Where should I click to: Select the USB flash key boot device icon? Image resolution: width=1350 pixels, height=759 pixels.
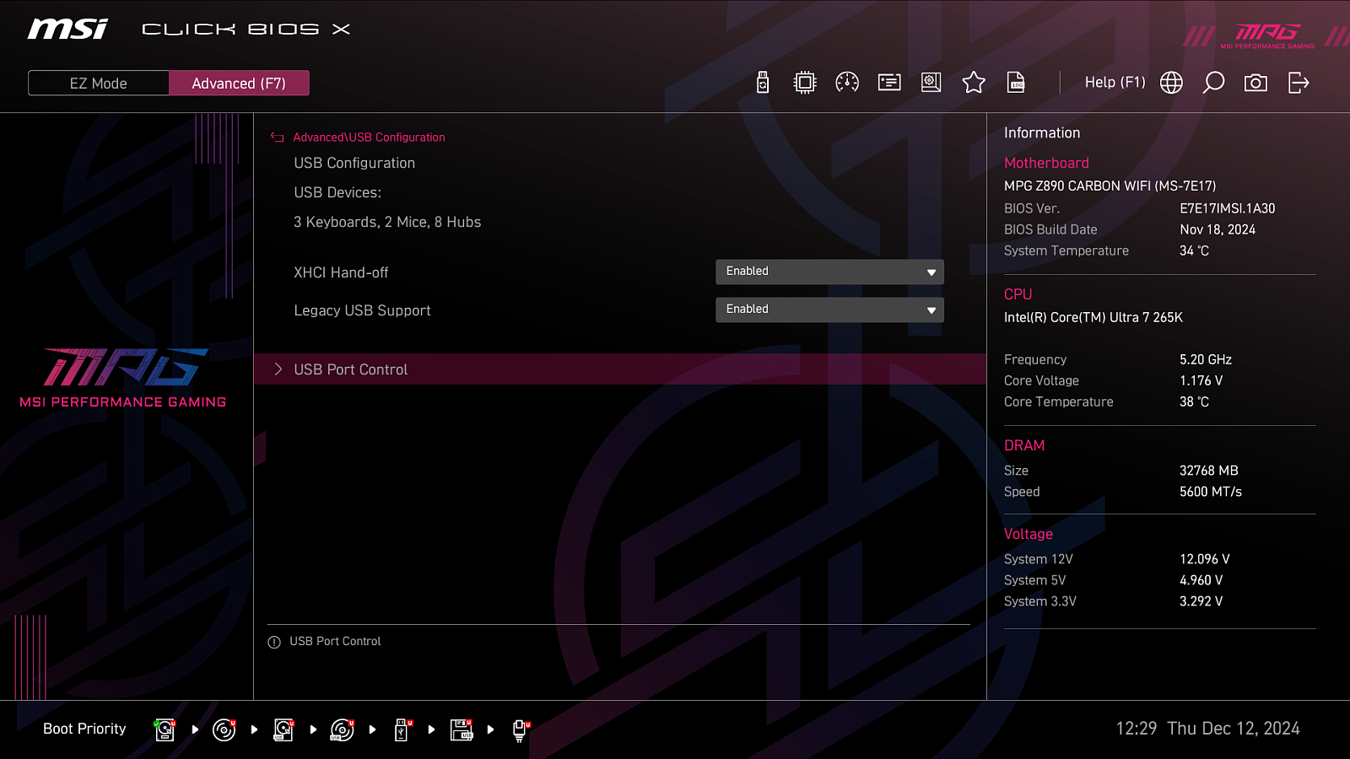click(x=402, y=729)
